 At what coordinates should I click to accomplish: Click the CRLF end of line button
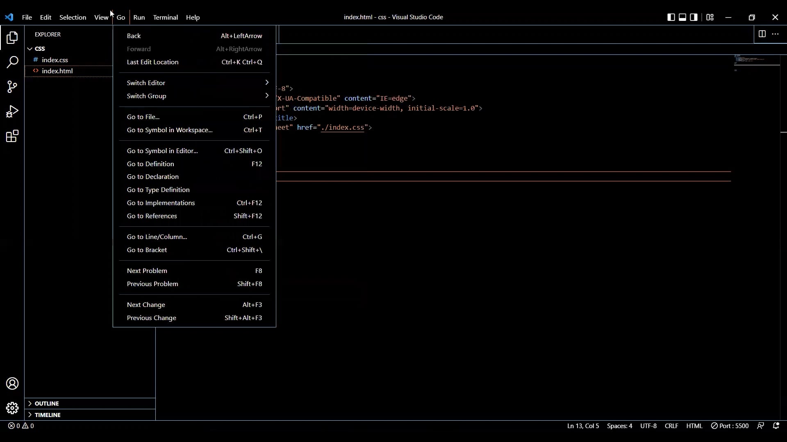671,426
